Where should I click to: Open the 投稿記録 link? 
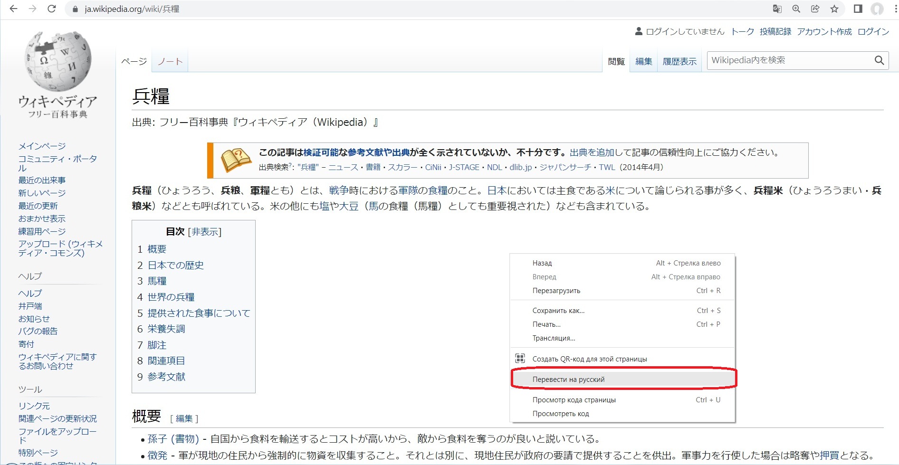775,32
